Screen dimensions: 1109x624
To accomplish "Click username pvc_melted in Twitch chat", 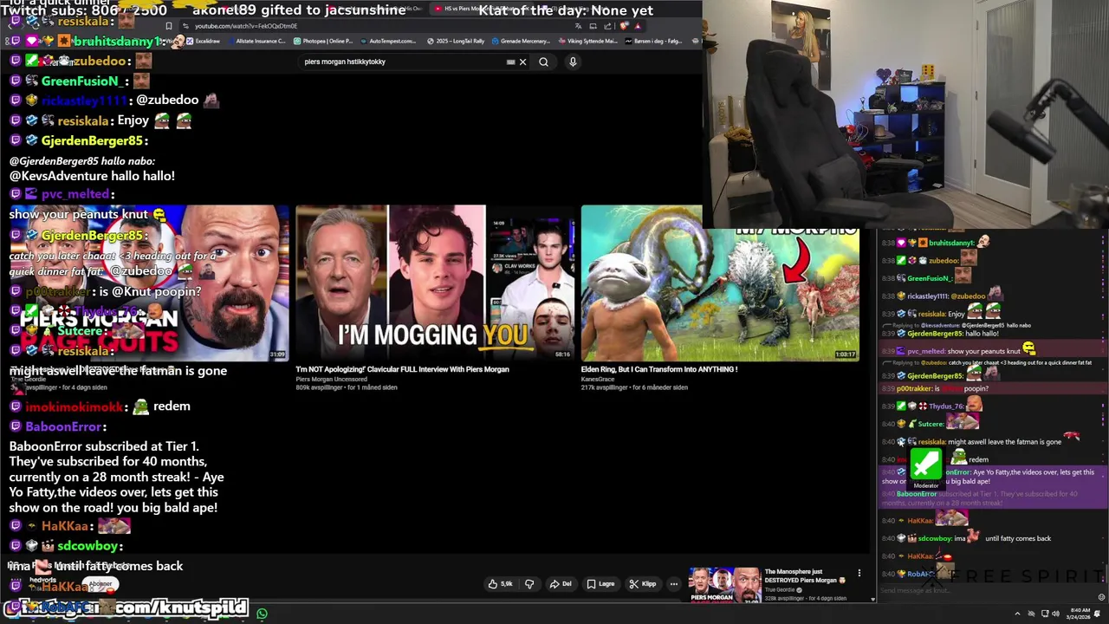I will (x=925, y=351).
